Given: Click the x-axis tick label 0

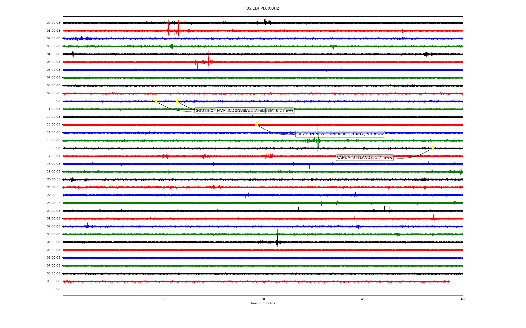Looking at the screenshot, I should [x=63, y=299].
